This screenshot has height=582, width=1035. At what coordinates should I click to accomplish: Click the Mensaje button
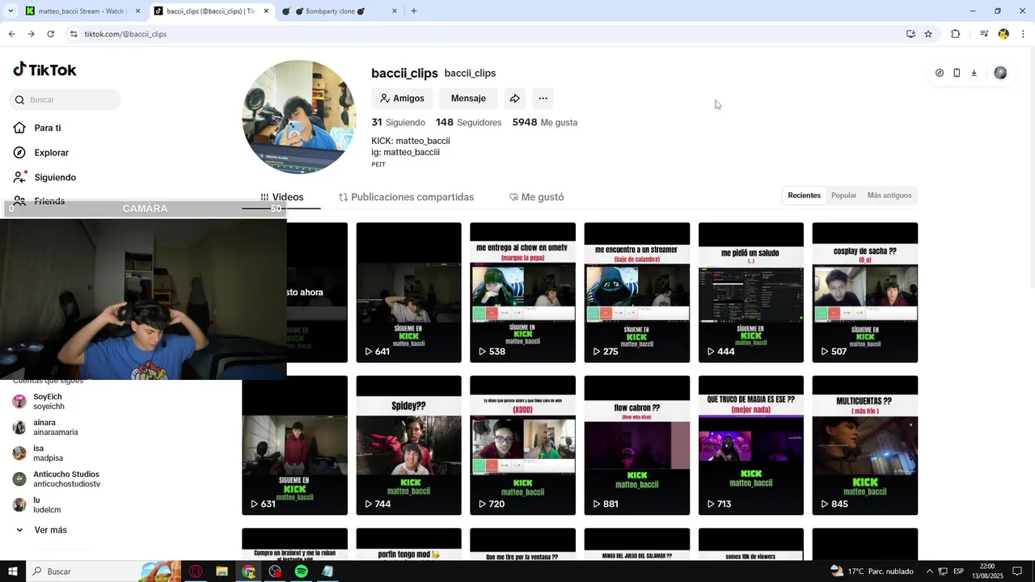tap(468, 99)
